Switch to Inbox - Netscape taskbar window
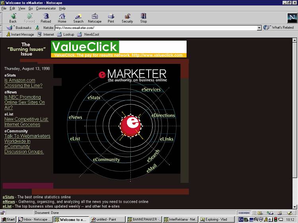This screenshot has height=223, width=298. 35,219
